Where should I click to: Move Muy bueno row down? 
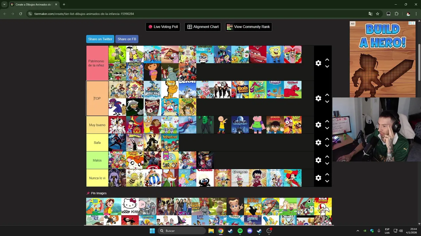pos(327,128)
